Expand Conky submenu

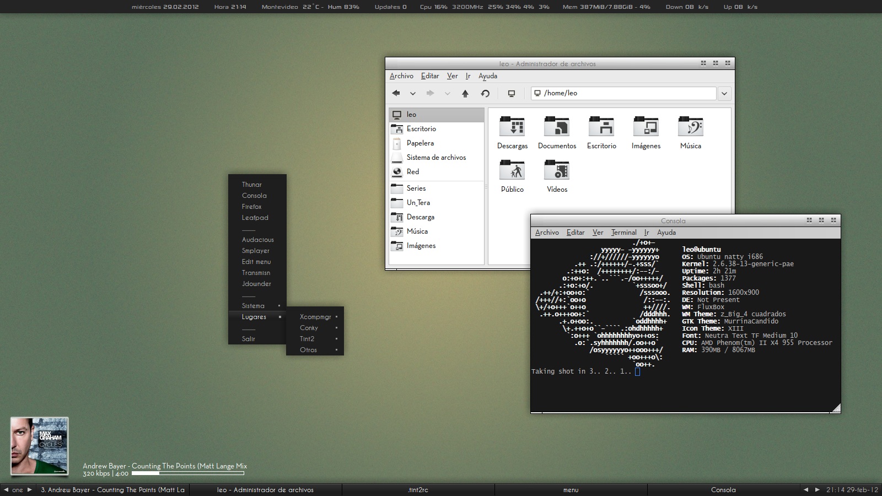click(315, 328)
